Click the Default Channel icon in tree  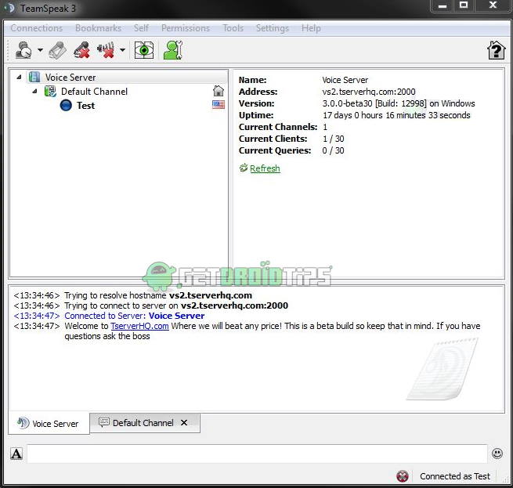[x=50, y=92]
